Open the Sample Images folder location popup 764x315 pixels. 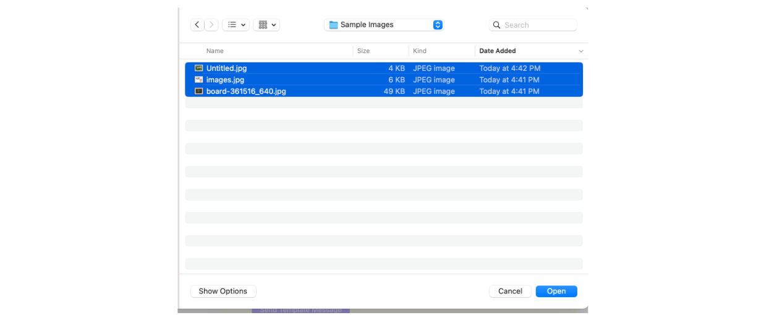384,25
